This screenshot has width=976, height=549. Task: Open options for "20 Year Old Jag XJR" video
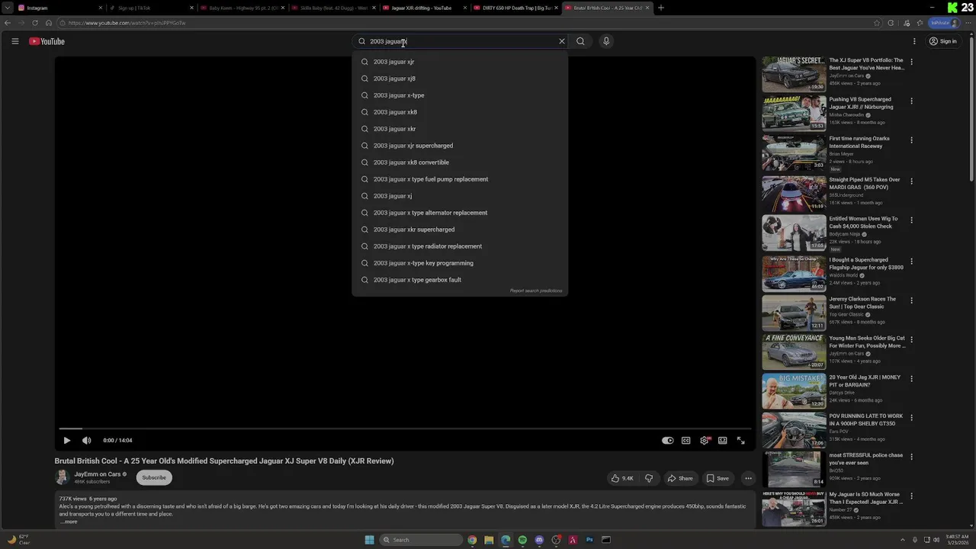tap(911, 379)
